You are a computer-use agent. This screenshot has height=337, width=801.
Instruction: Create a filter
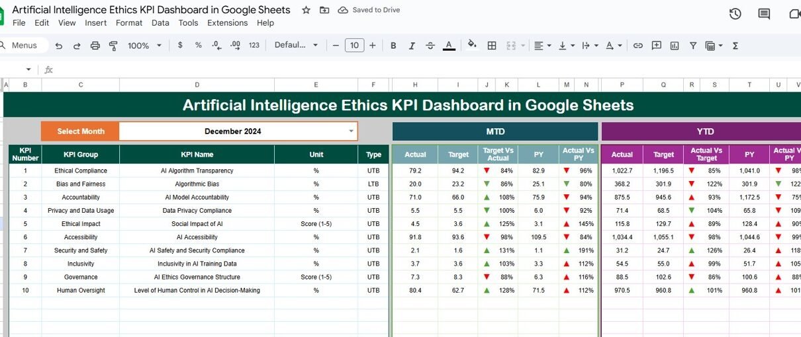click(693, 46)
